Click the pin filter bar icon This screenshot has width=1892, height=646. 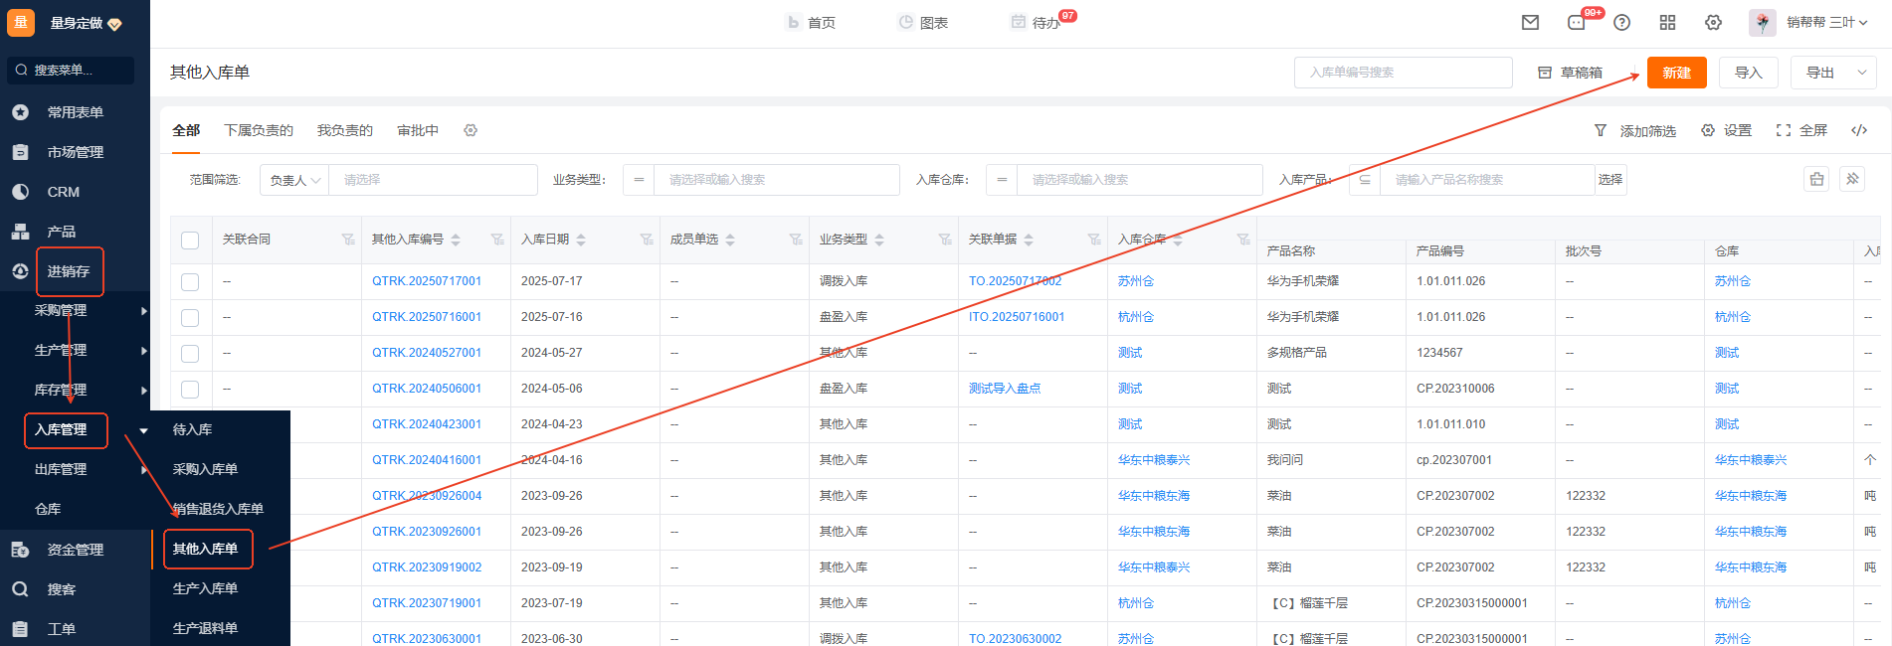(1852, 179)
